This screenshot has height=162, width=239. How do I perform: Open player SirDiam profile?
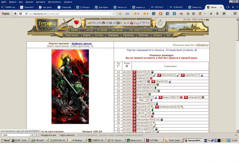(x=143, y=110)
